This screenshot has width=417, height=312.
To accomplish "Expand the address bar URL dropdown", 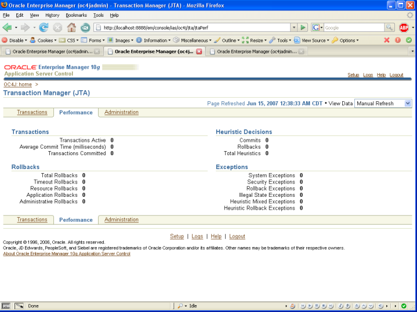I will [294, 27].
